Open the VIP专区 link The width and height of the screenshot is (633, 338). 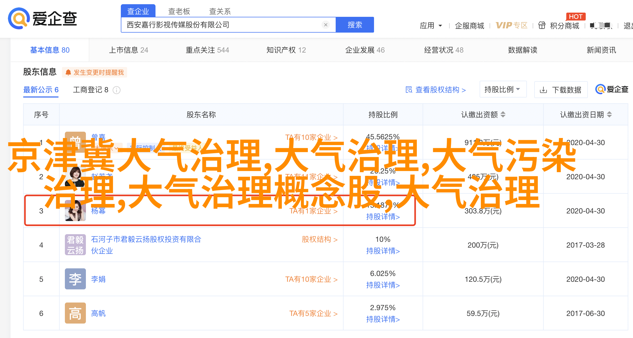pos(512,25)
